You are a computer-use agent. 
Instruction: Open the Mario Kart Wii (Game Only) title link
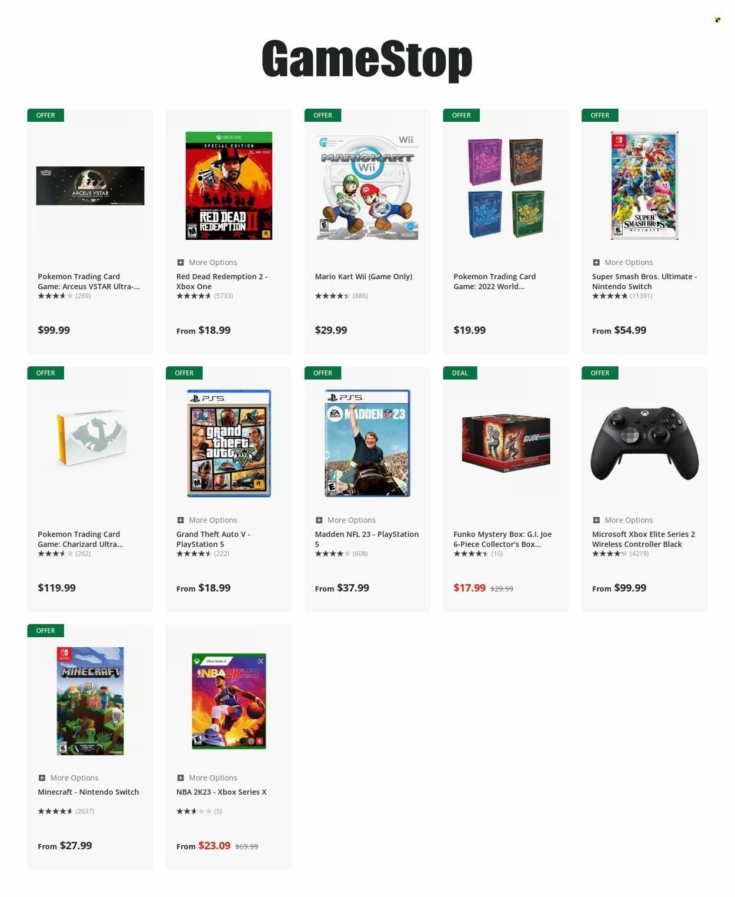[x=363, y=276]
